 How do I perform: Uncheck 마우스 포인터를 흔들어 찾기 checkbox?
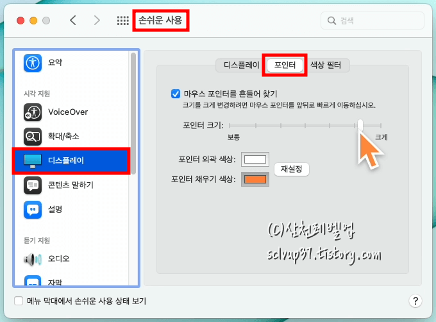(176, 94)
